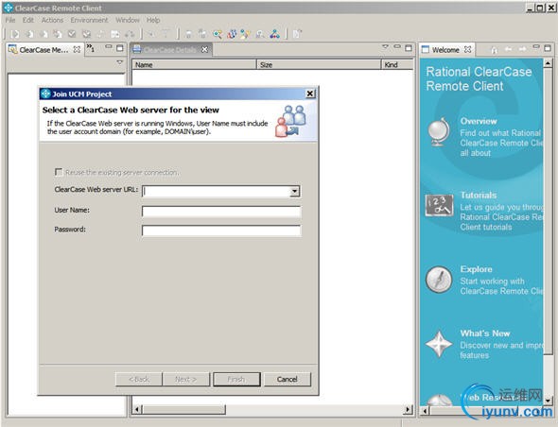Sort by the Size column header
The image size is (558, 427).
[x=319, y=64]
